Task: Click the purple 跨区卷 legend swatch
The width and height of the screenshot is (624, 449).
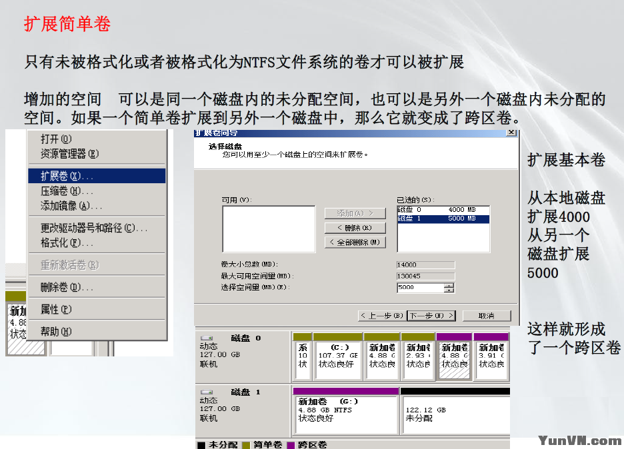Action: [x=291, y=445]
